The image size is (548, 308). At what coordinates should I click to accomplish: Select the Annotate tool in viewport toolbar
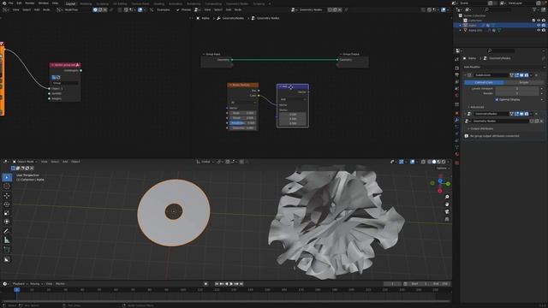(x=7, y=231)
